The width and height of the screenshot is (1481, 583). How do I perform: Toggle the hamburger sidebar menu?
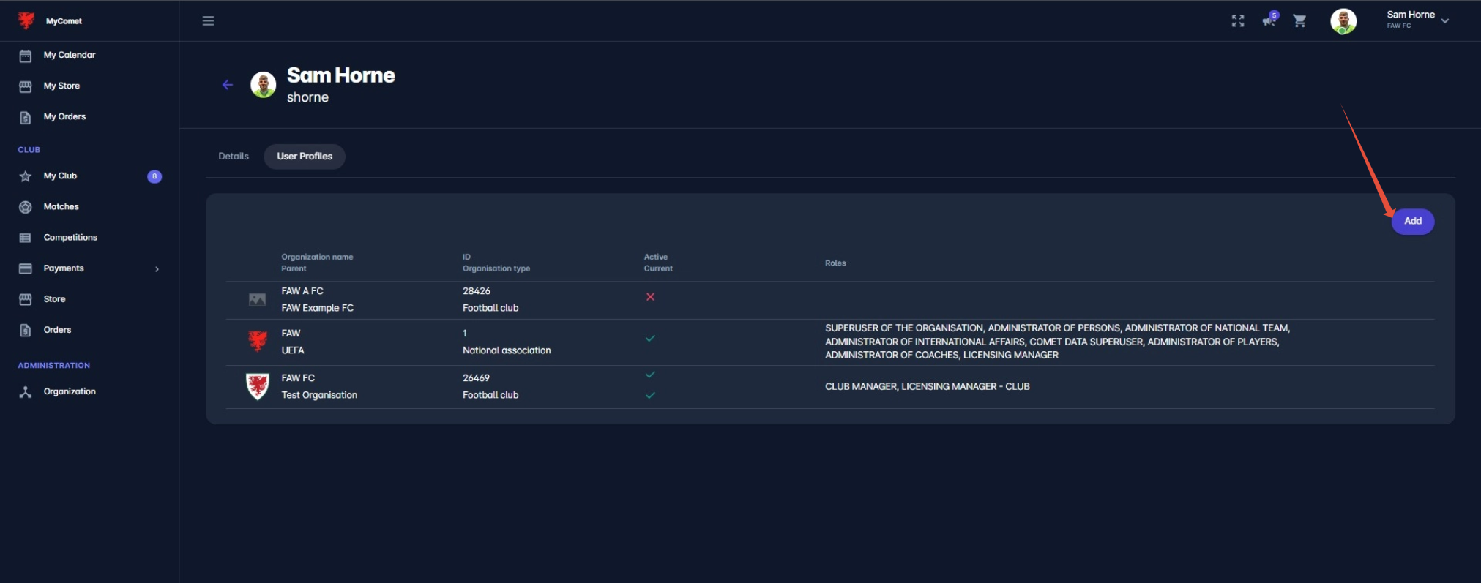[208, 21]
